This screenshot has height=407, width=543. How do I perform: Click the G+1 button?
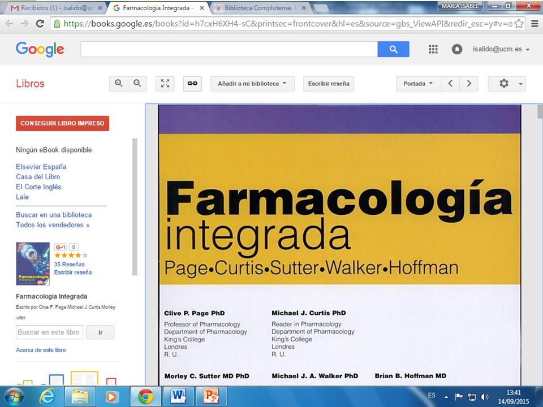coord(61,247)
